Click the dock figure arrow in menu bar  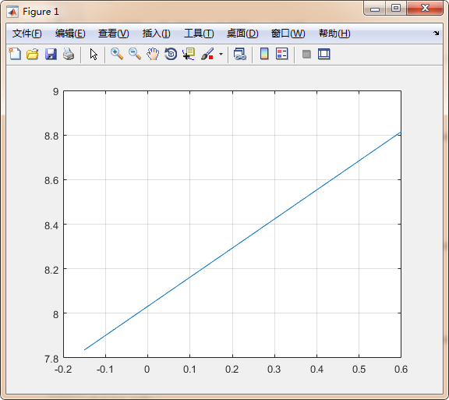coord(436,34)
